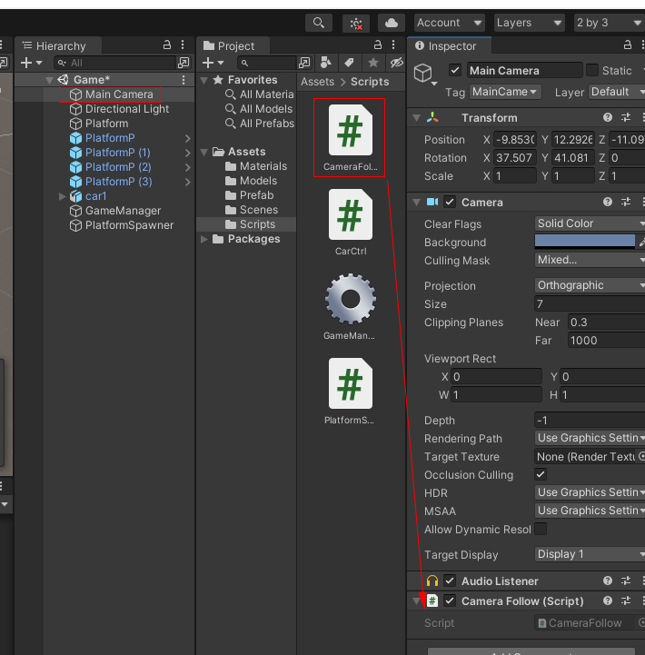Open Camera component help icon
This screenshot has height=655, width=645.
(608, 203)
